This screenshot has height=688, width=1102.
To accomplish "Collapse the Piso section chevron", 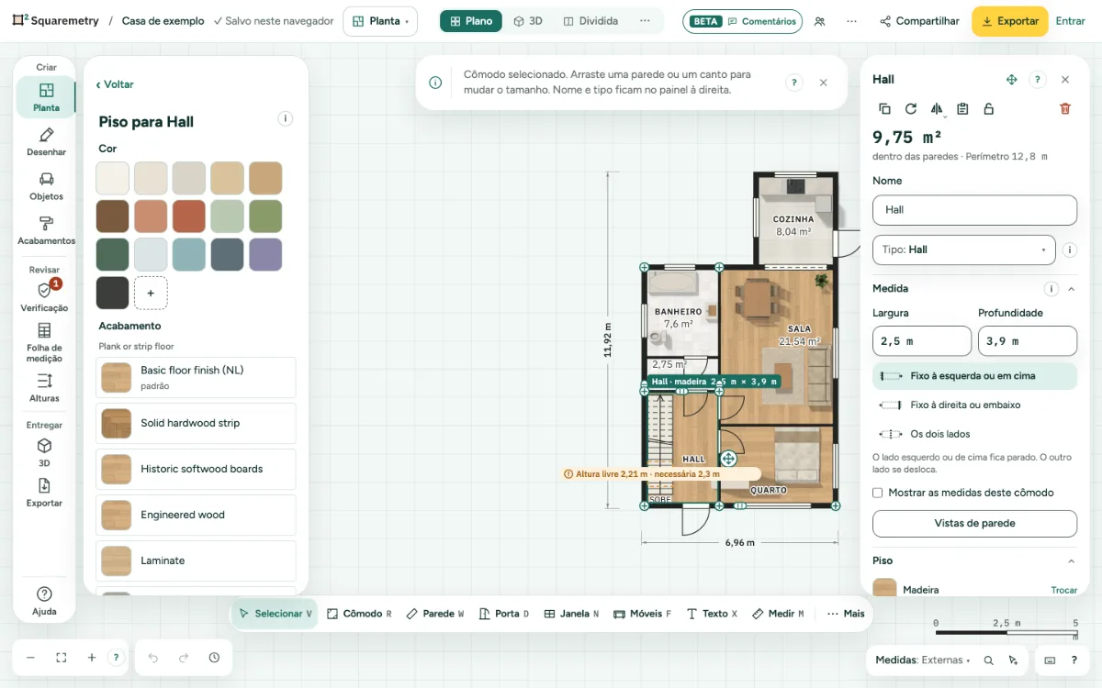I will tap(1071, 560).
